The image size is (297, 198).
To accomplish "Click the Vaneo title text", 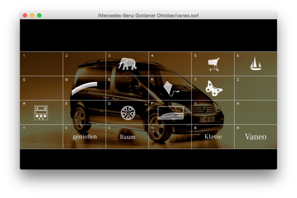I will tap(255, 137).
